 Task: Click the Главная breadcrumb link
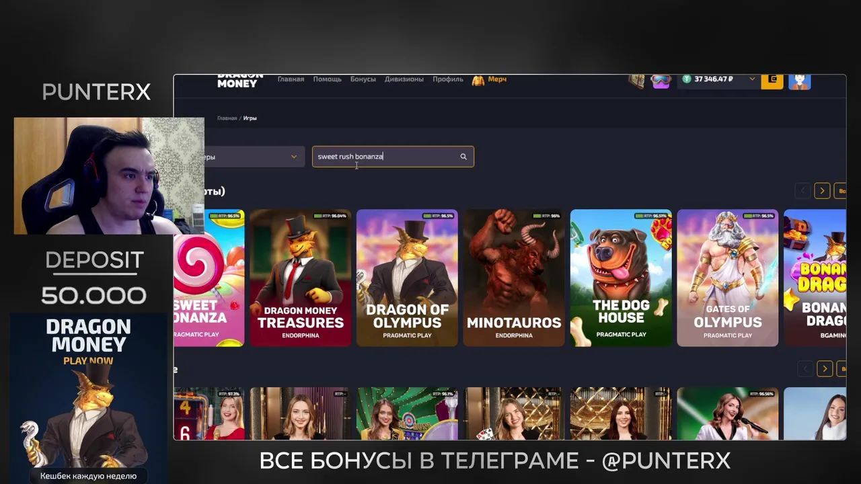[227, 118]
